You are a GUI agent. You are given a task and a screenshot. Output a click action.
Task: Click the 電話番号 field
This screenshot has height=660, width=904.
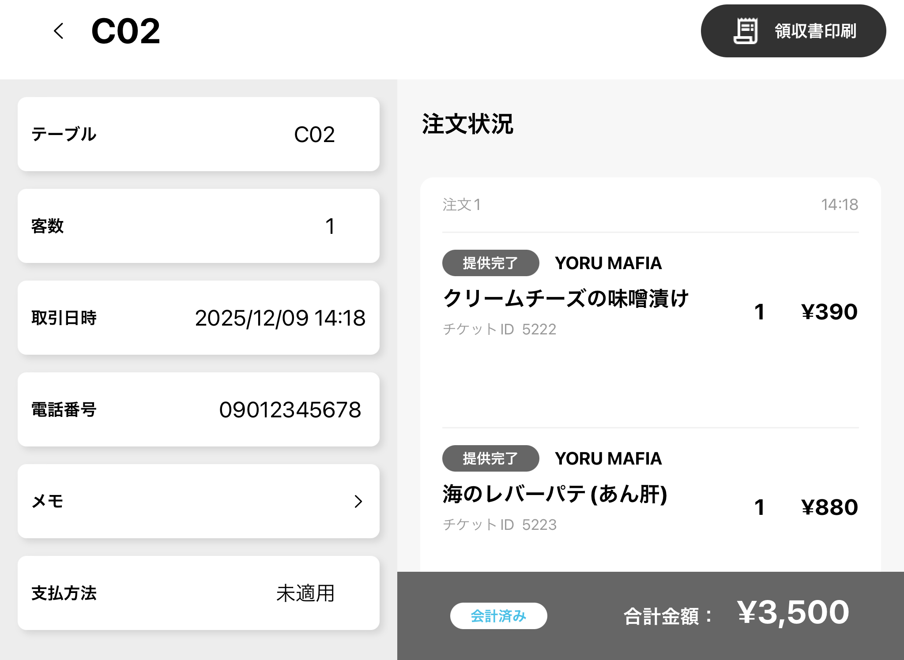point(199,409)
